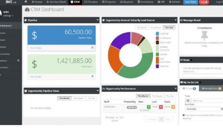
Task: View details of the 60,500.00 Pipeline Value
Action: click(x=36, y=48)
